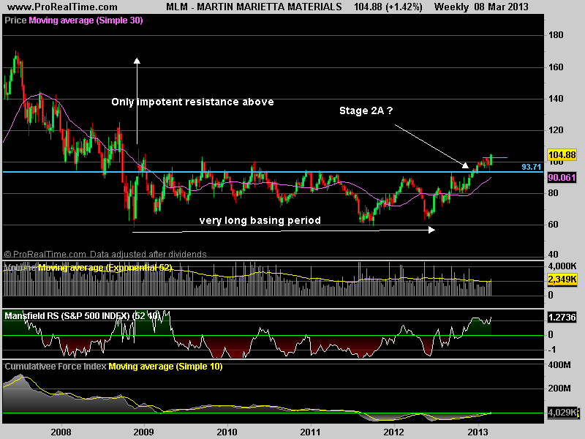Click the Moving average (Simple 10) label
Screen dimensions: 585x439
[x=166, y=367]
